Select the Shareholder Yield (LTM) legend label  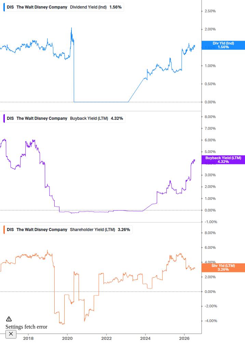(92, 230)
